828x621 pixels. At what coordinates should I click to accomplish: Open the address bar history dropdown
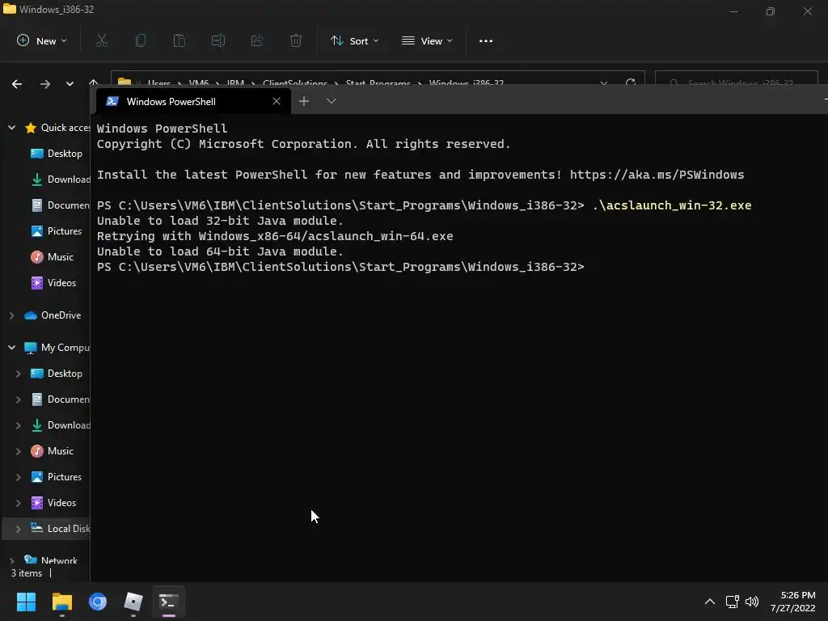[603, 83]
